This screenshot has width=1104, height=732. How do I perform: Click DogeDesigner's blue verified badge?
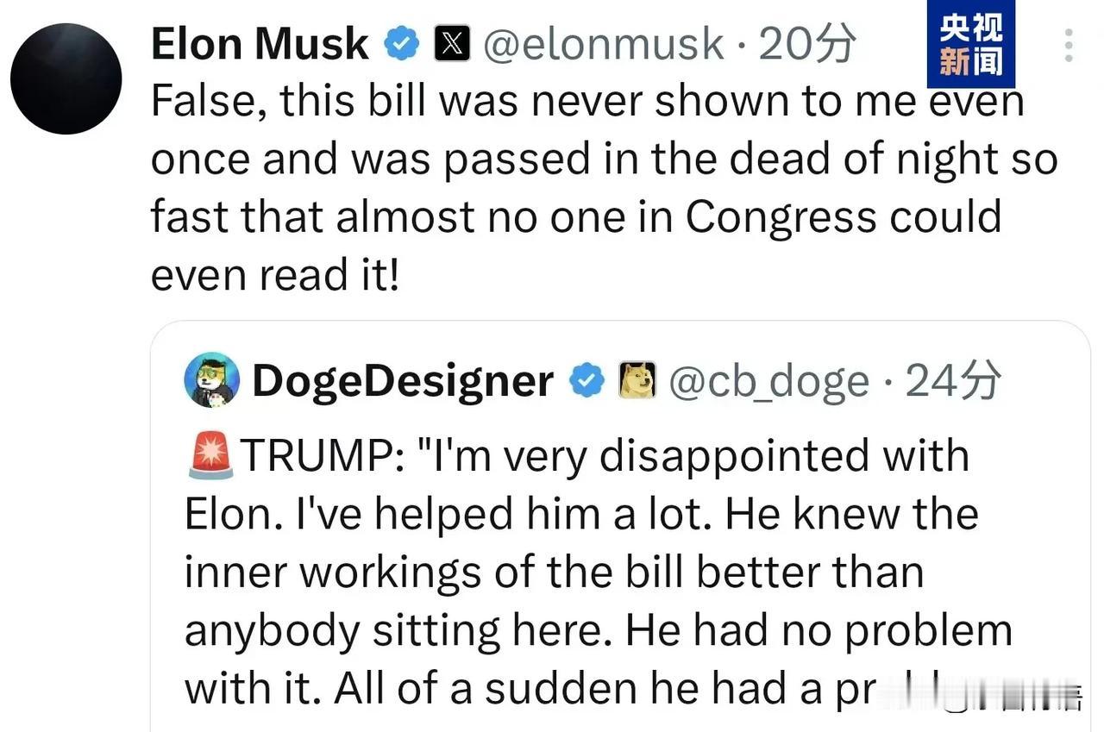tap(587, 380)
